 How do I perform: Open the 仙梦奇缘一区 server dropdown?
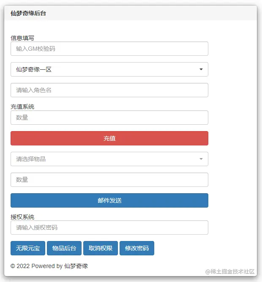(109, 69)
